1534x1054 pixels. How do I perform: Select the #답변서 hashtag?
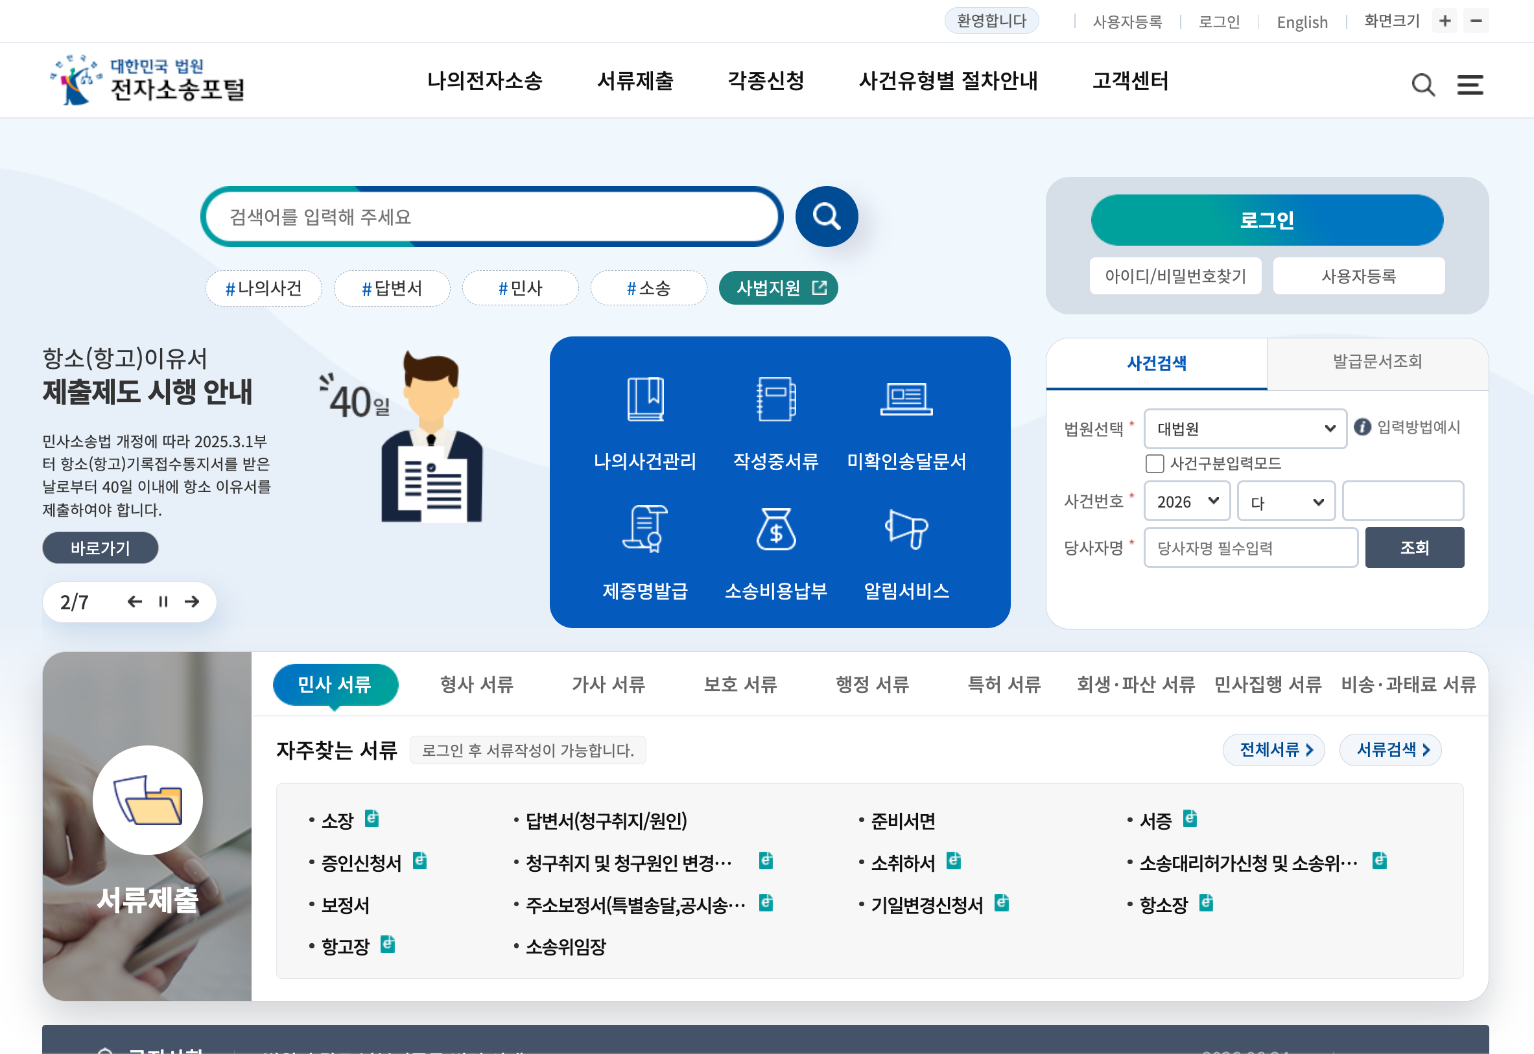pyautogui.click(x=392, y=288)
